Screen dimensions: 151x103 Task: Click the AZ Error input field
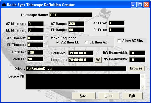click(x=117, y=23)
